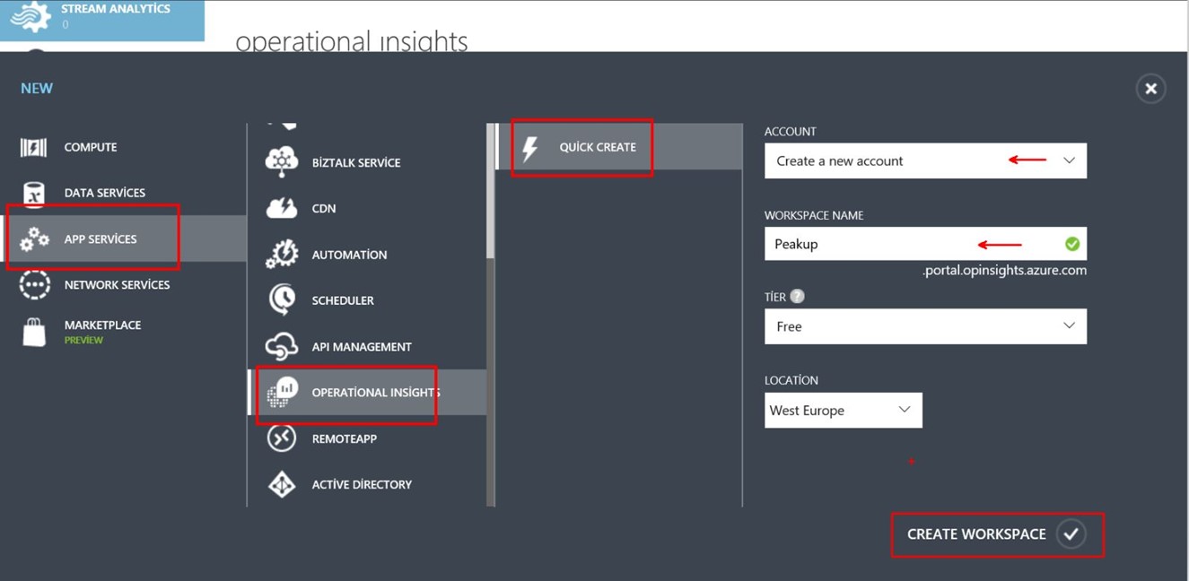Select Data Services category
The height and width of the screenshot is (581, 1189).
point(123,193)
